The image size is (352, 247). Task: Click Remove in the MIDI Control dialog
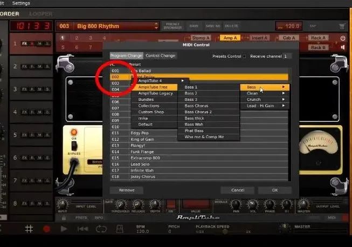coord(127,190)
